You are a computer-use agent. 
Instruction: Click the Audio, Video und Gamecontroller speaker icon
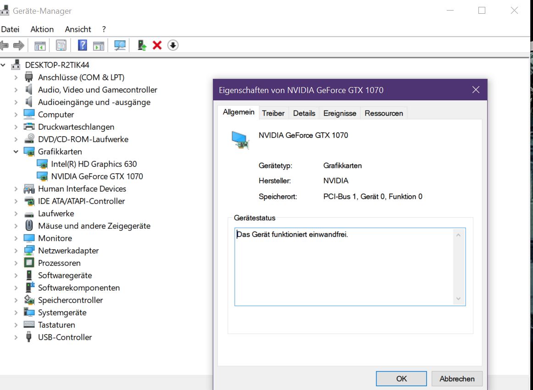(x=29, y=90)
